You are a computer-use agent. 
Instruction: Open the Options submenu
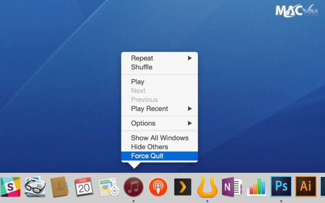pos(159,123)
